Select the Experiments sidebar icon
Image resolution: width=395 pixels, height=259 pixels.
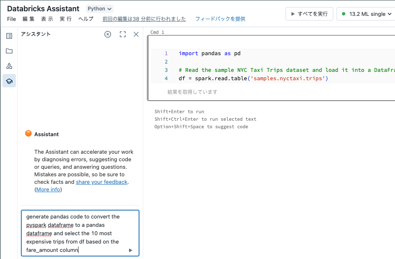pyautogui.click(x=9, y=66)
